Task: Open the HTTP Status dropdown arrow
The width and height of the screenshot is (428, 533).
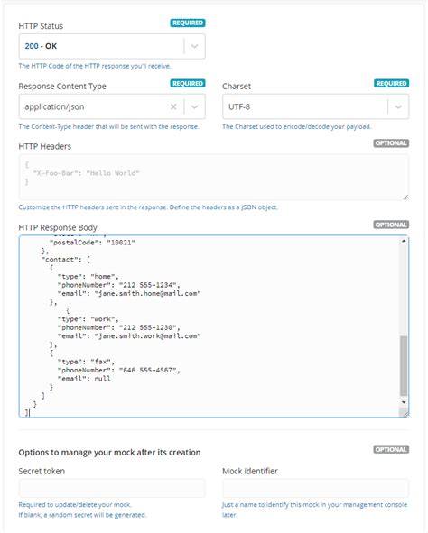Action: 195,46
